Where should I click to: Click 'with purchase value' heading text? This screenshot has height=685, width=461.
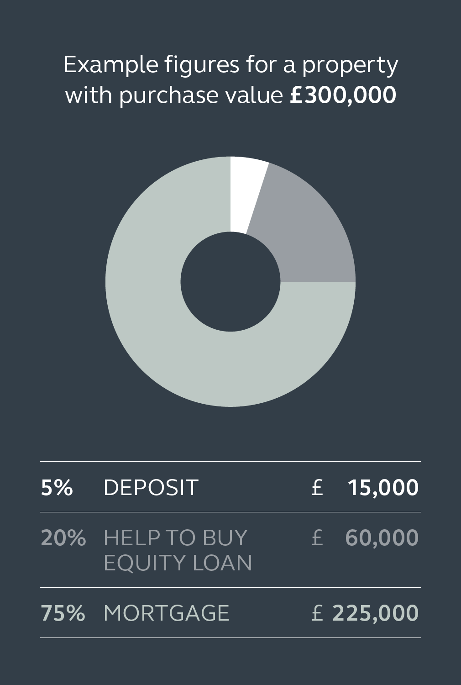174,96
